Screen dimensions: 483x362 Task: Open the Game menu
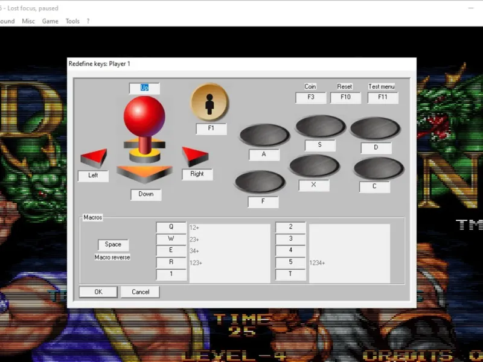pyautogui.click(x=50, y=21)
